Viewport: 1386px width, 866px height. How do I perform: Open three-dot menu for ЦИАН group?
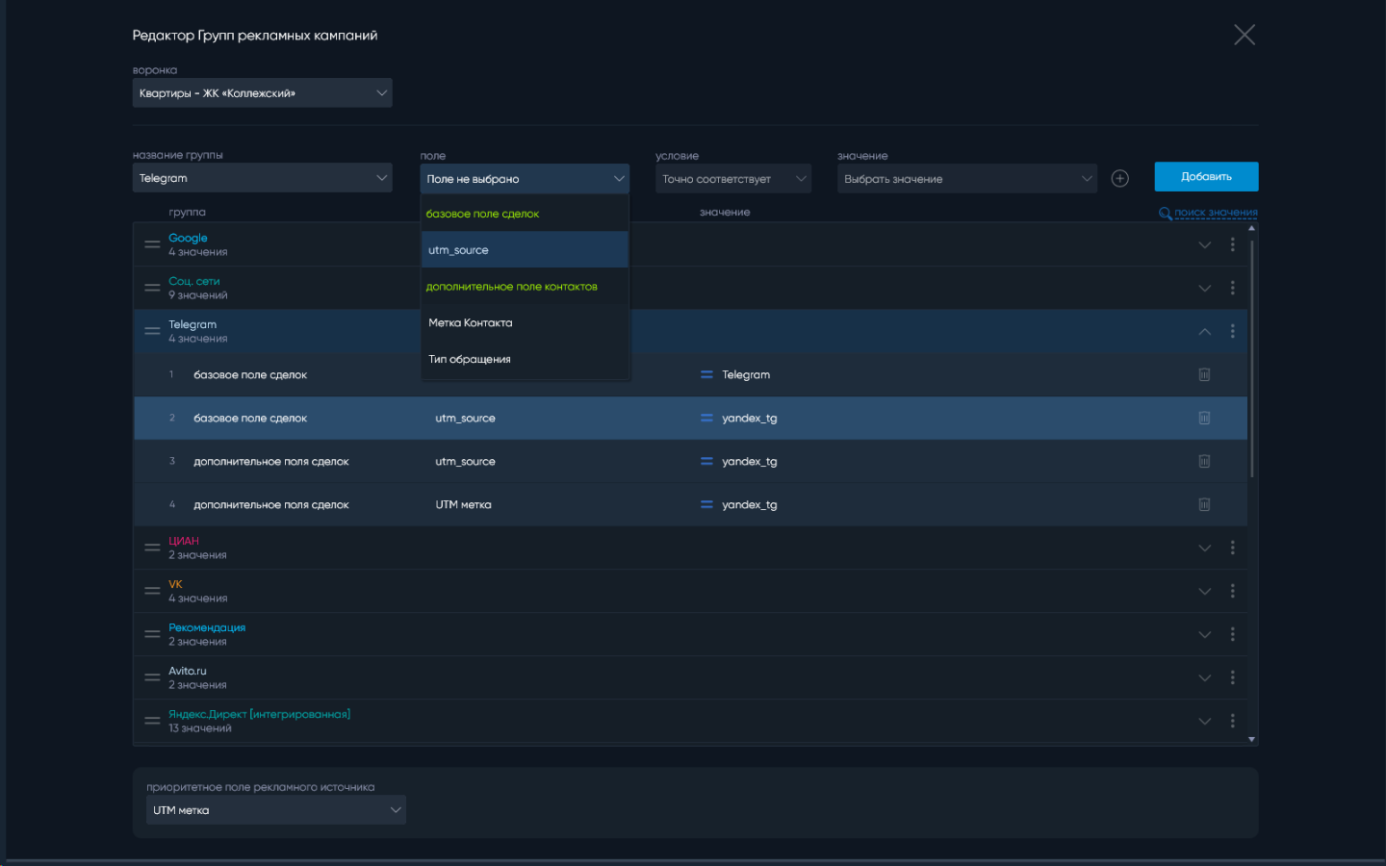1232,548
